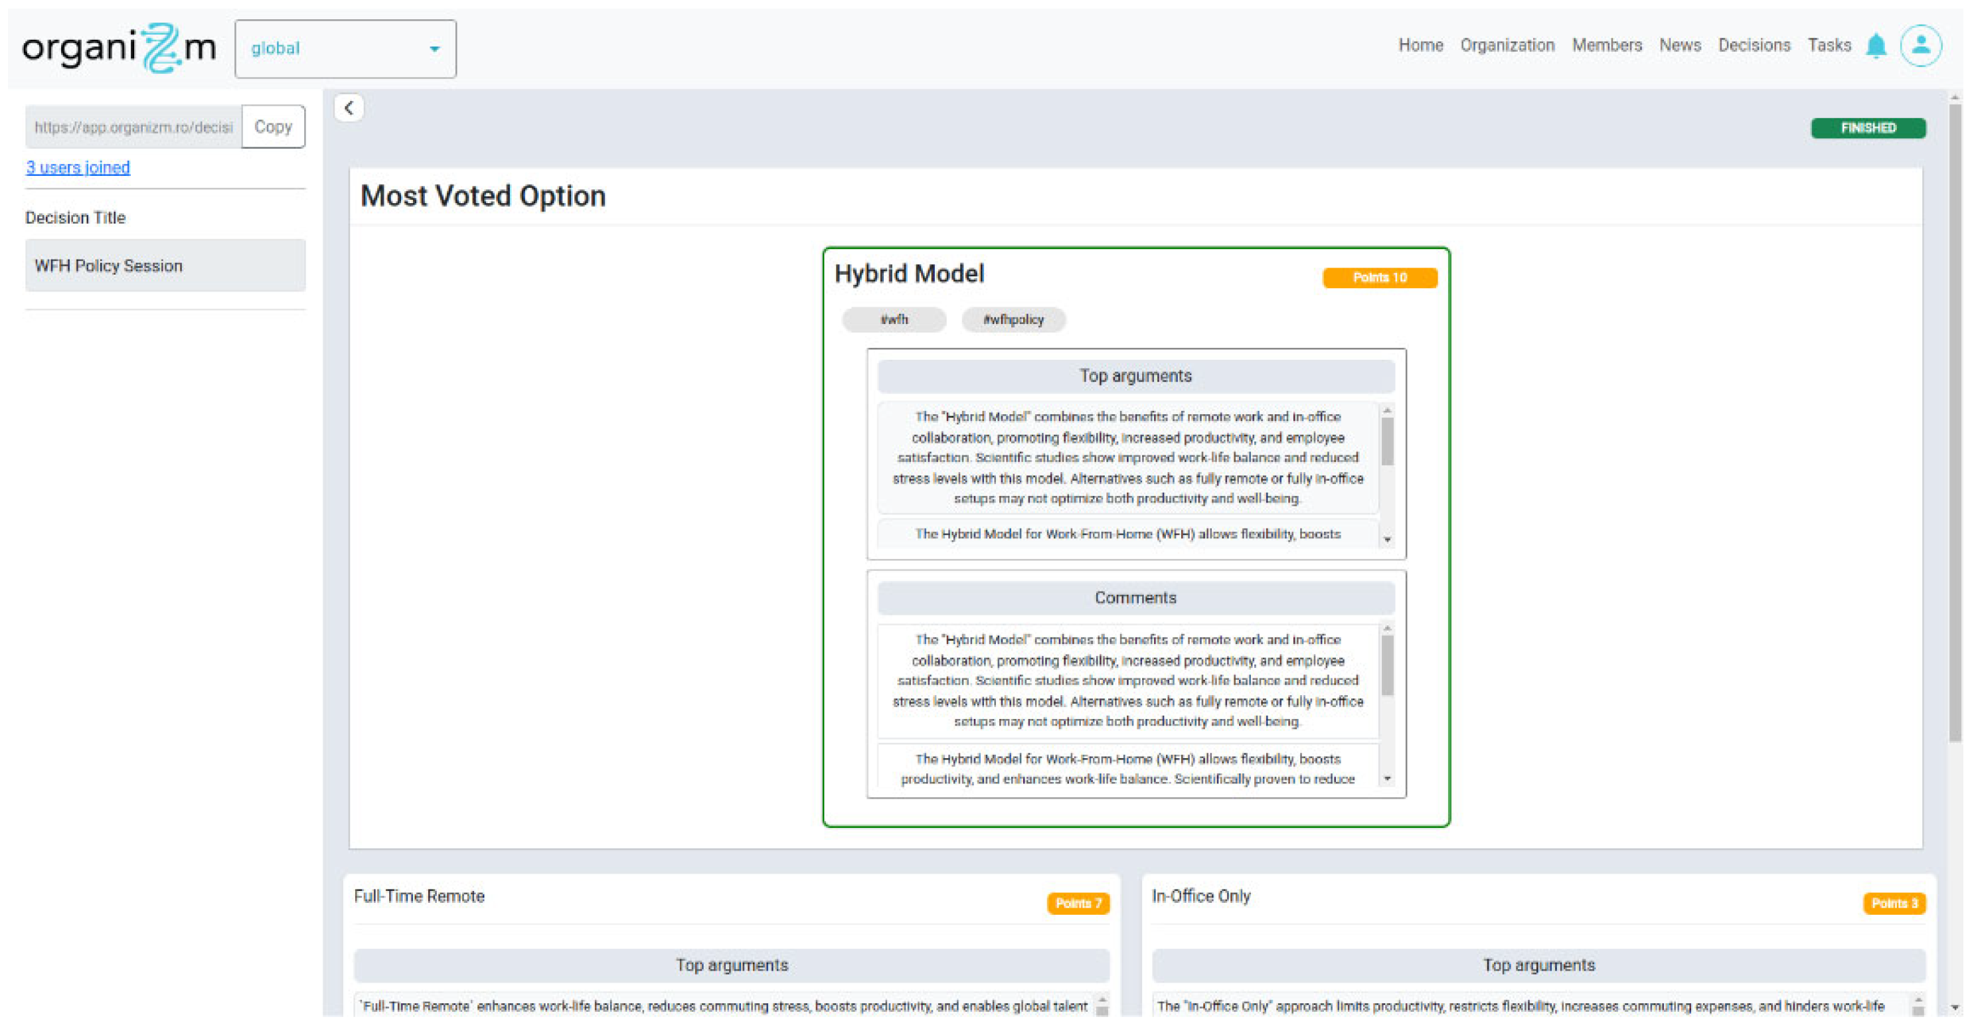Collapse sidebar with back chevron button
This screenshot has width=1972, height=1029.
pyautogui.click(x=349, y=108)
